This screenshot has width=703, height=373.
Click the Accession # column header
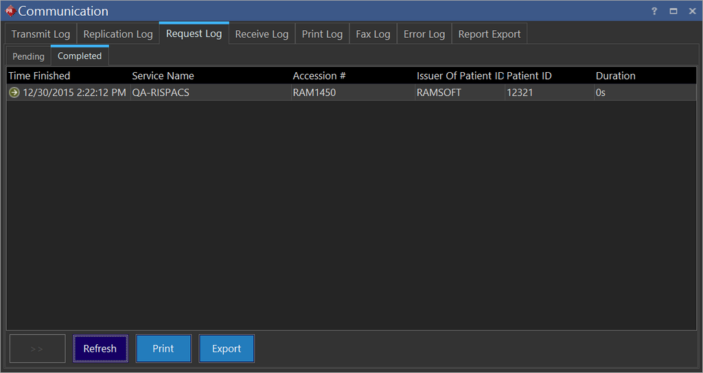319,76
